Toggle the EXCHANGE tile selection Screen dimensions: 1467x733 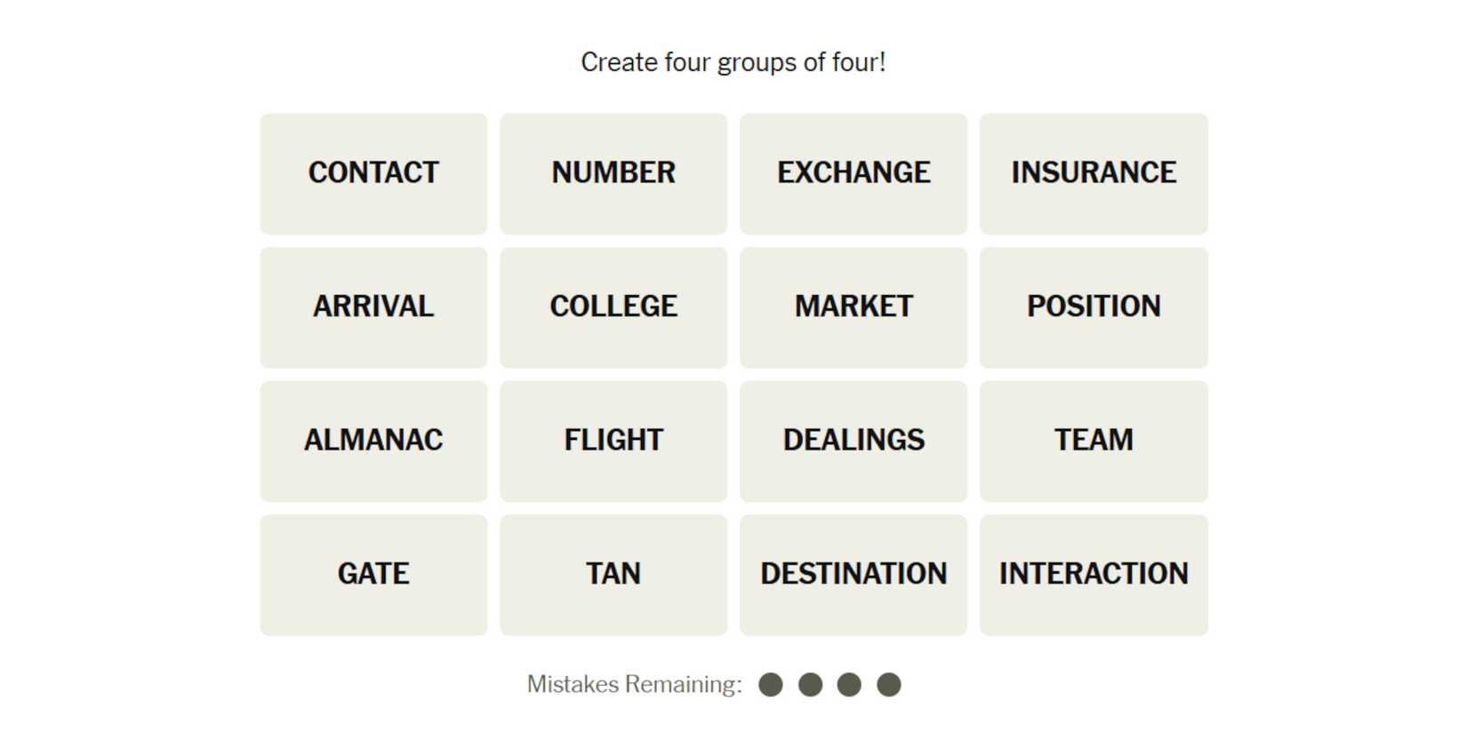pyautogui.click(x=854, y=173)
